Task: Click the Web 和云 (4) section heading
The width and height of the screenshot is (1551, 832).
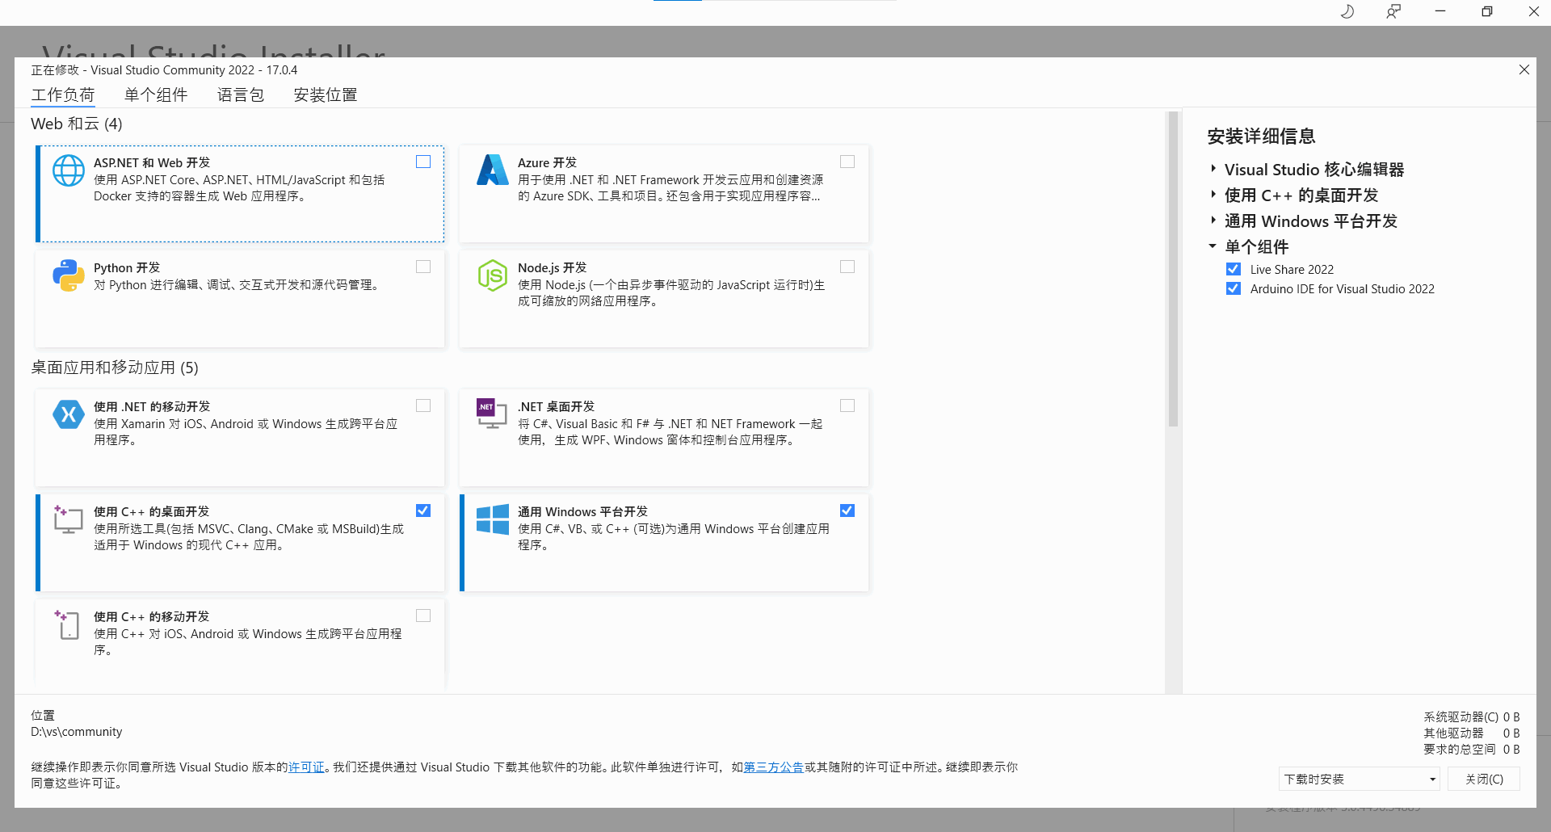Action: click(77, 124)
